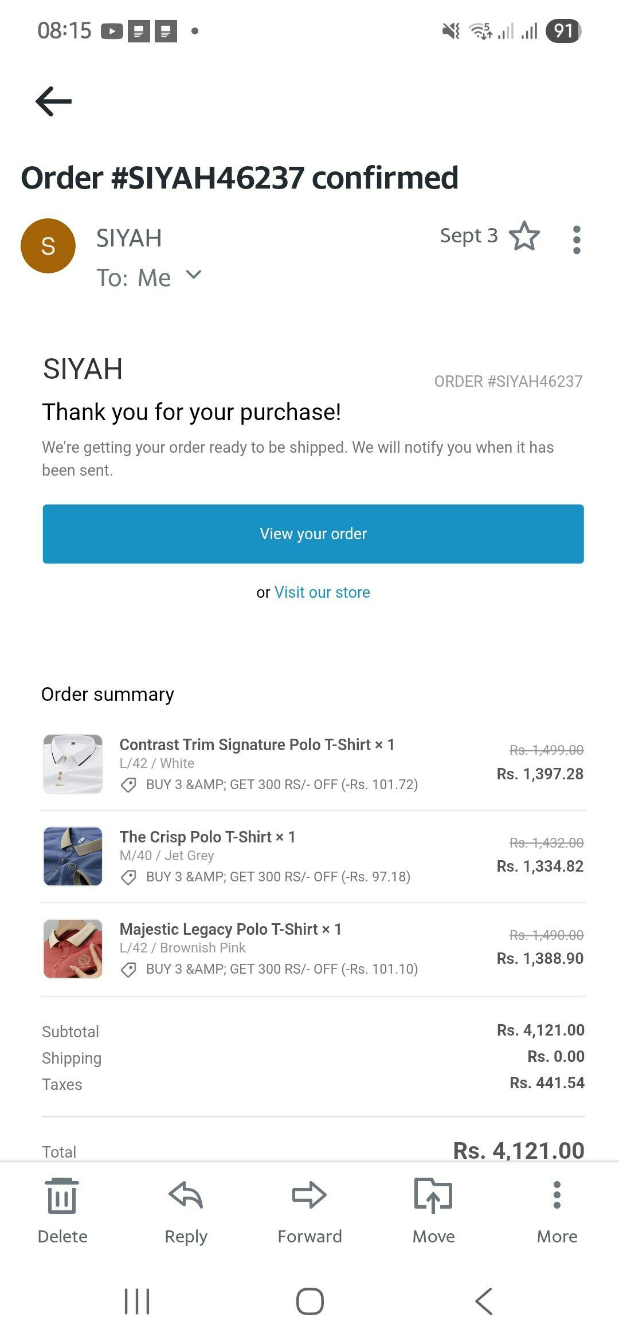The width and height of the screenshot is (619, 1341).
Task: Tap the Jet Grey Crisp Polo thumbnail
Action: pos(73,856)
